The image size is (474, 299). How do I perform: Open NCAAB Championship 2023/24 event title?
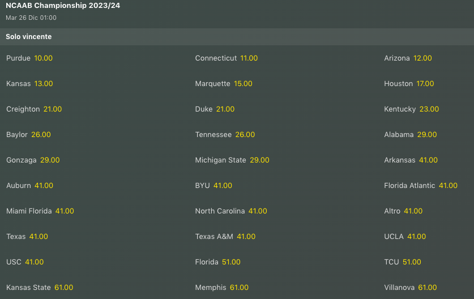63,6
